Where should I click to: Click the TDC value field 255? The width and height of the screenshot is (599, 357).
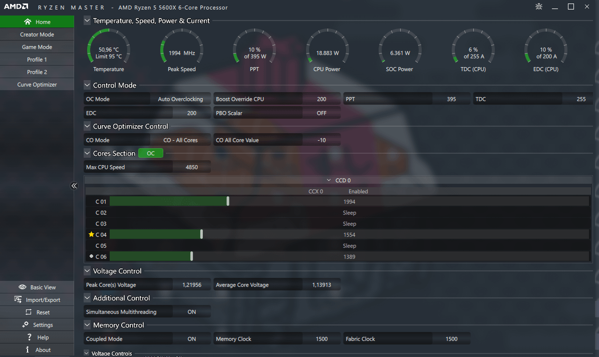577,99
